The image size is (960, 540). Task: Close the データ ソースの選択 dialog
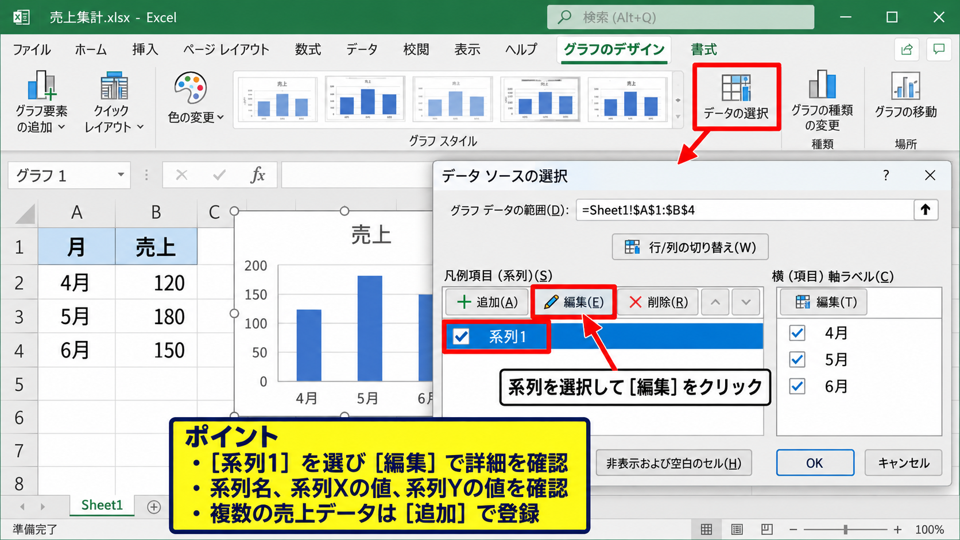(930, 176)
